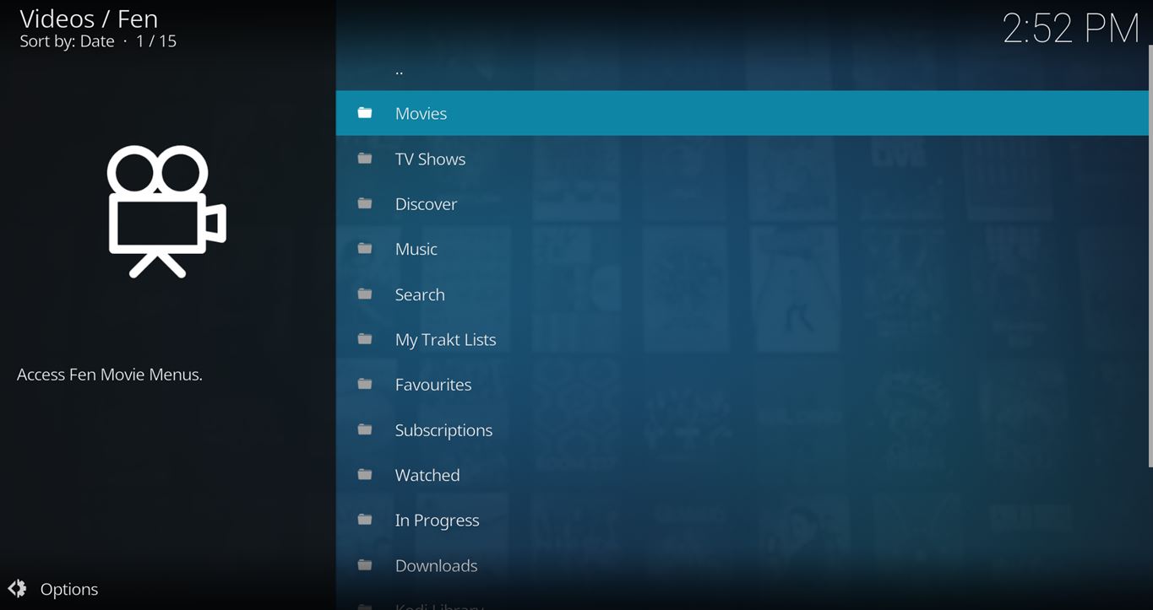Screen dimensions: 1153x610
Task: Open the TV Shows menu entry
Action: point(430,159)
